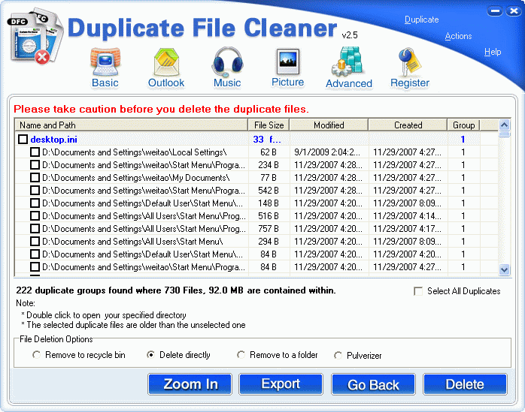Viewport: 525px width, 412px height.
Task: Click the 757 B file size cell
Action: click(x=269, y=229)
